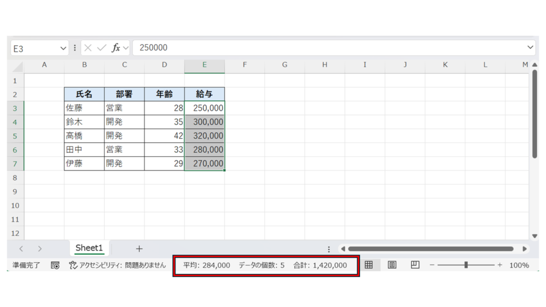Open the アクセシビリティ: 問題ありません status

pyautogui.click(x=118, y=265)
